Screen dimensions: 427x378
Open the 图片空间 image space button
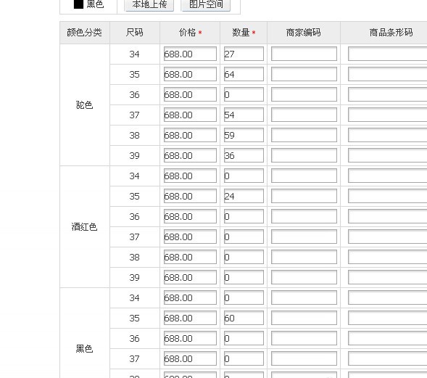coord(206,4)
